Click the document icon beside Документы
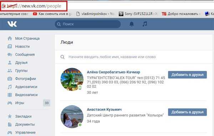 click(10, 124)
